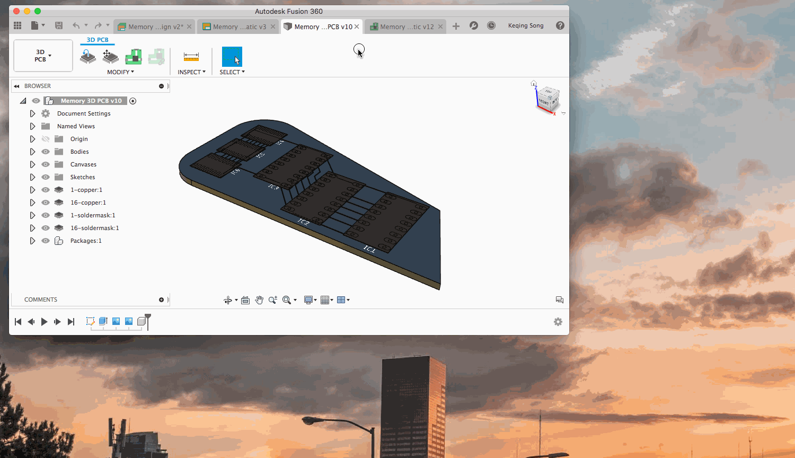Screen dimensions: 795x458
Task: Open the data panel grid icon
Action: click(x=17, y=25)
